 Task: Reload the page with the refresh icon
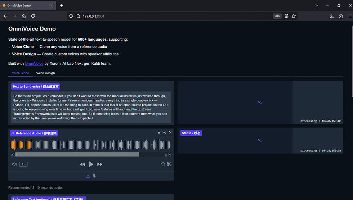pos(33,16)
